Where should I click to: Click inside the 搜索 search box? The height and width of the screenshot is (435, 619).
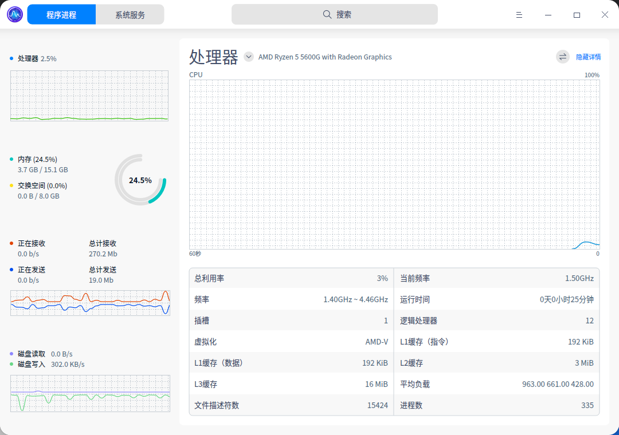335,14
